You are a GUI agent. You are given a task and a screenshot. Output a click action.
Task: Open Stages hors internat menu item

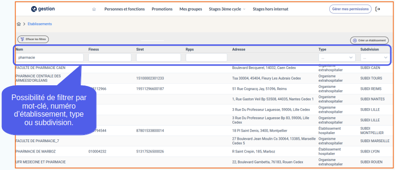click(271, 9)
